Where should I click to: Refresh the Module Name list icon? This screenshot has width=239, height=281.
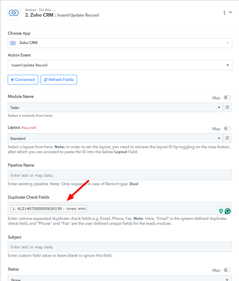(x=227, y=107)
